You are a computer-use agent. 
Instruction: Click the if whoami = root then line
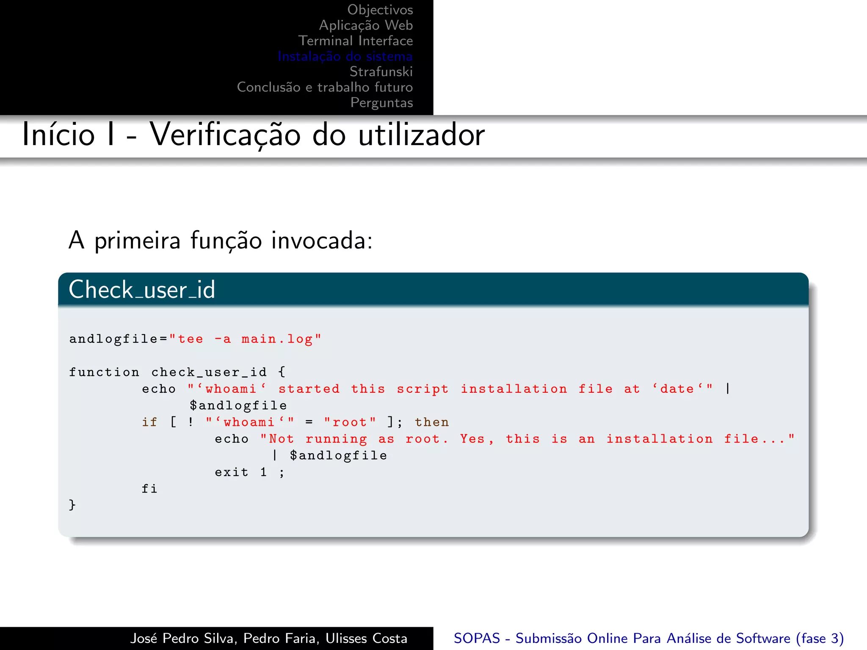[x=295, y=422]
